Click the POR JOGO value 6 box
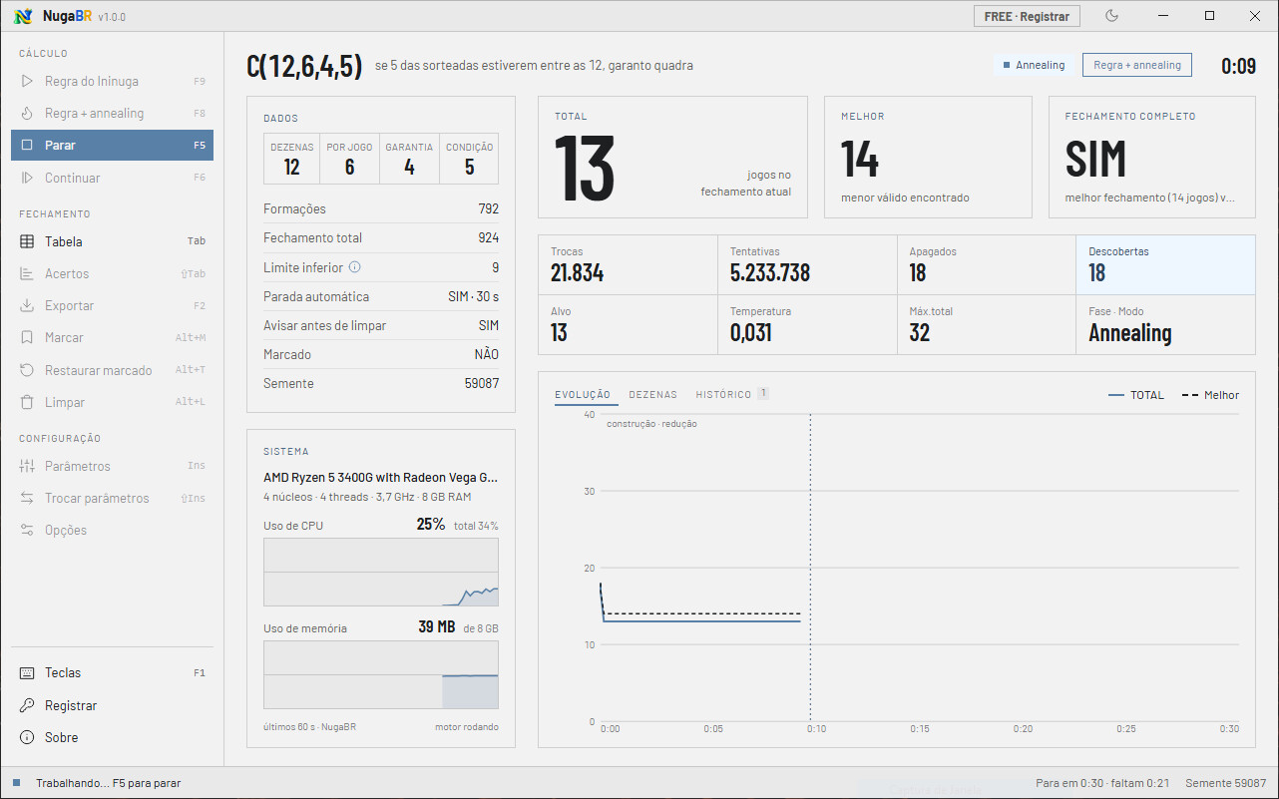The image size is (1279, 799). click(350, 160)
